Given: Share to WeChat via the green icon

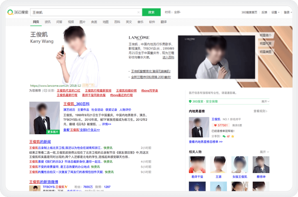Looking at the screenshot, I should click(224, 136).
